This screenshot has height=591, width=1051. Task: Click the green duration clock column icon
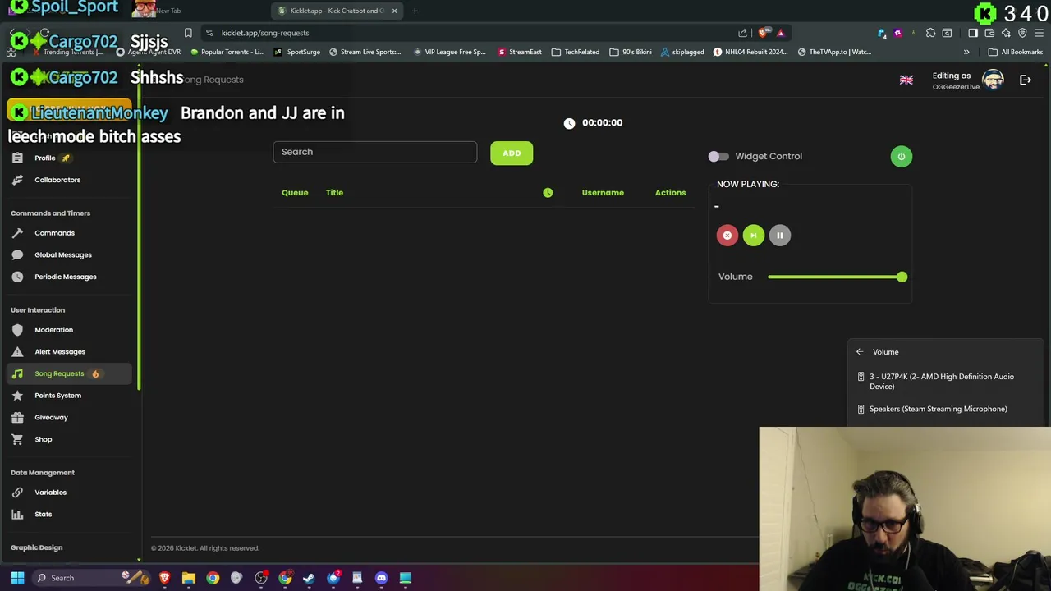(x=548, y=193)
